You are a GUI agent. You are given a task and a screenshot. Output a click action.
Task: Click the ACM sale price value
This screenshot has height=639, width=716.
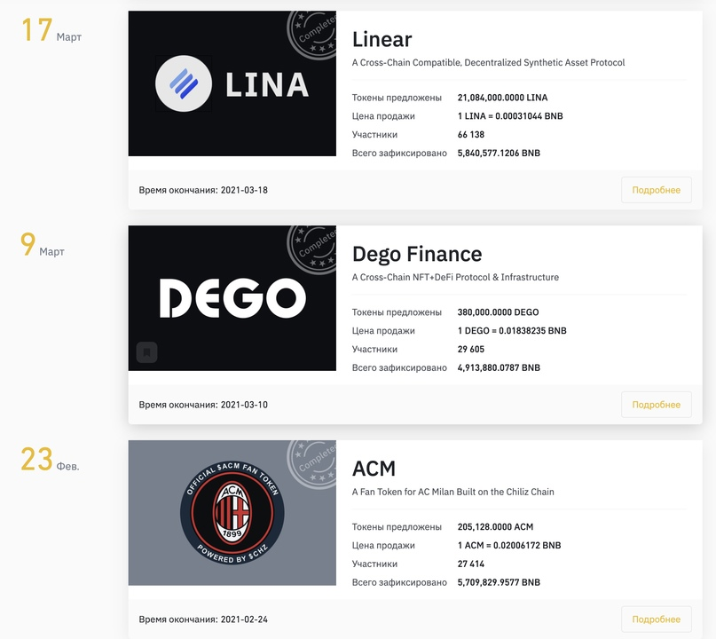point(509,545)
